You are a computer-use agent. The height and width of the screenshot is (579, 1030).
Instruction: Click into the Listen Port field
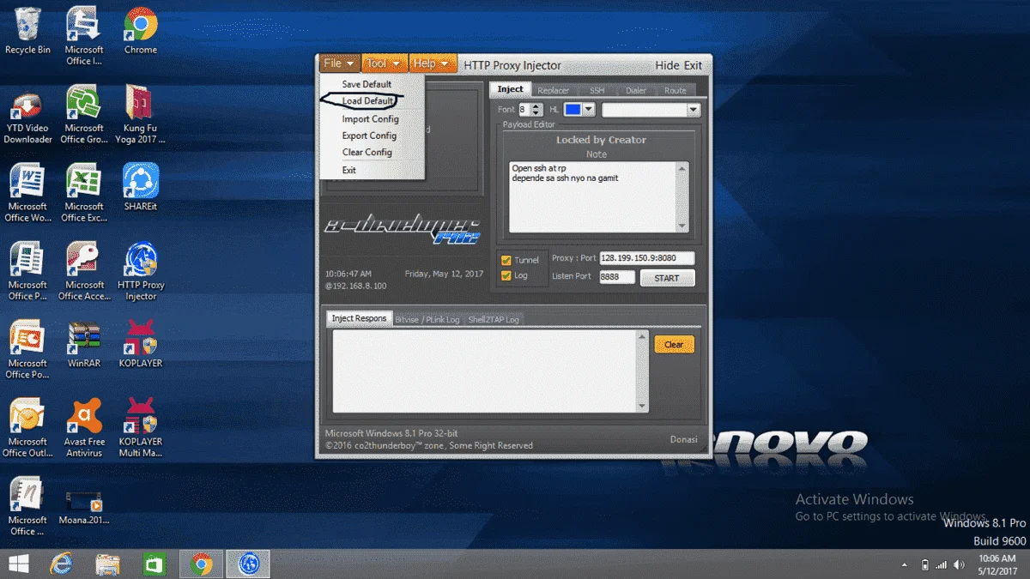click(x=616, y=277)
